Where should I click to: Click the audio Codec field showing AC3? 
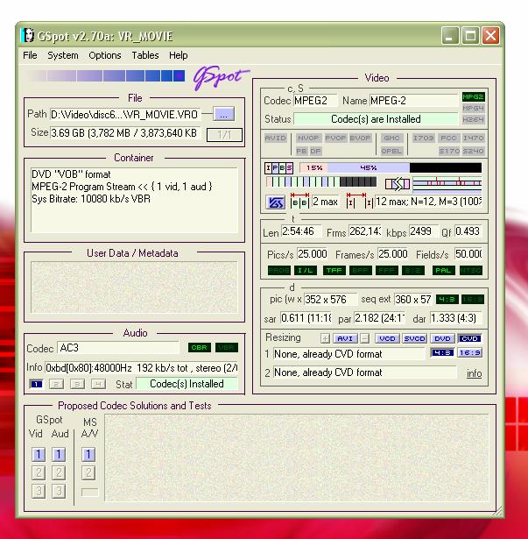coord(118,348)
